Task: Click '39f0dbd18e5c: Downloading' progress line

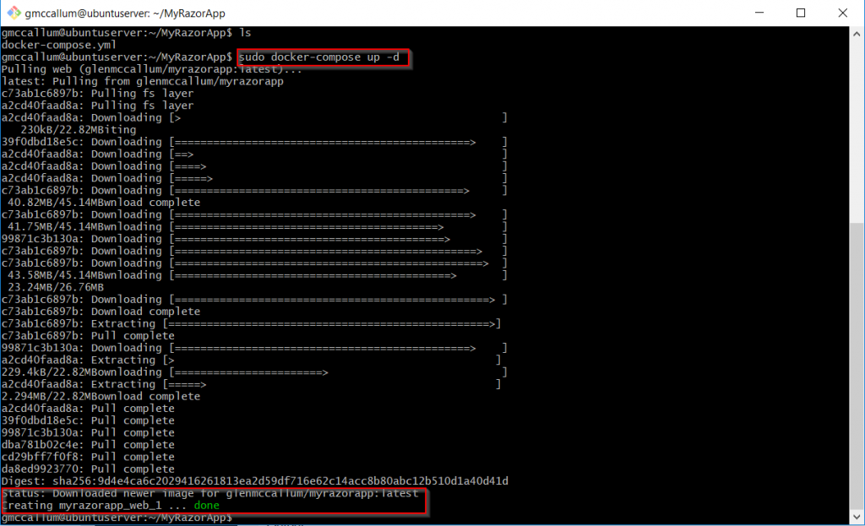Action: click(253, 142)
